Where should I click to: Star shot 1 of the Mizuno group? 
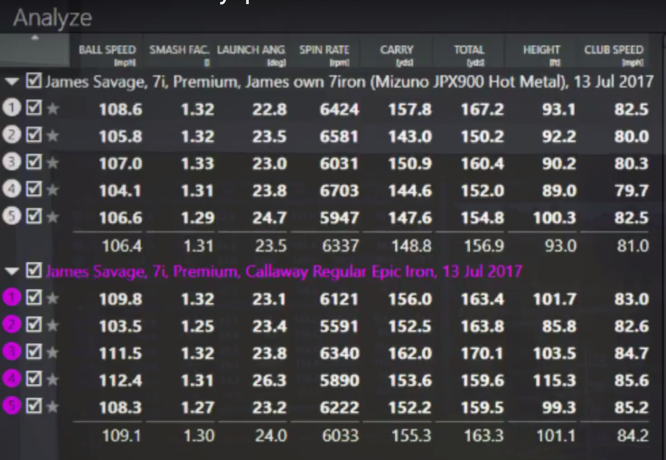pyautogui.click(x=53, y=109)
